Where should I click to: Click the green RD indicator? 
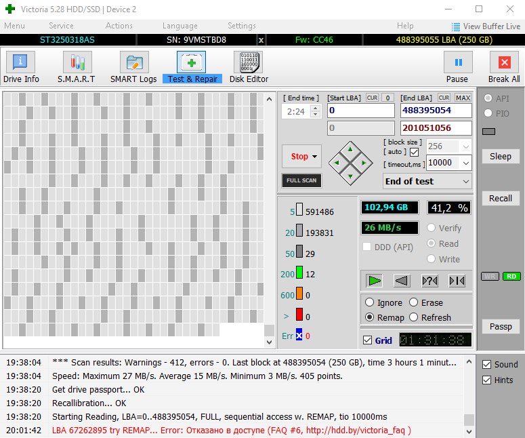(511, 276)
